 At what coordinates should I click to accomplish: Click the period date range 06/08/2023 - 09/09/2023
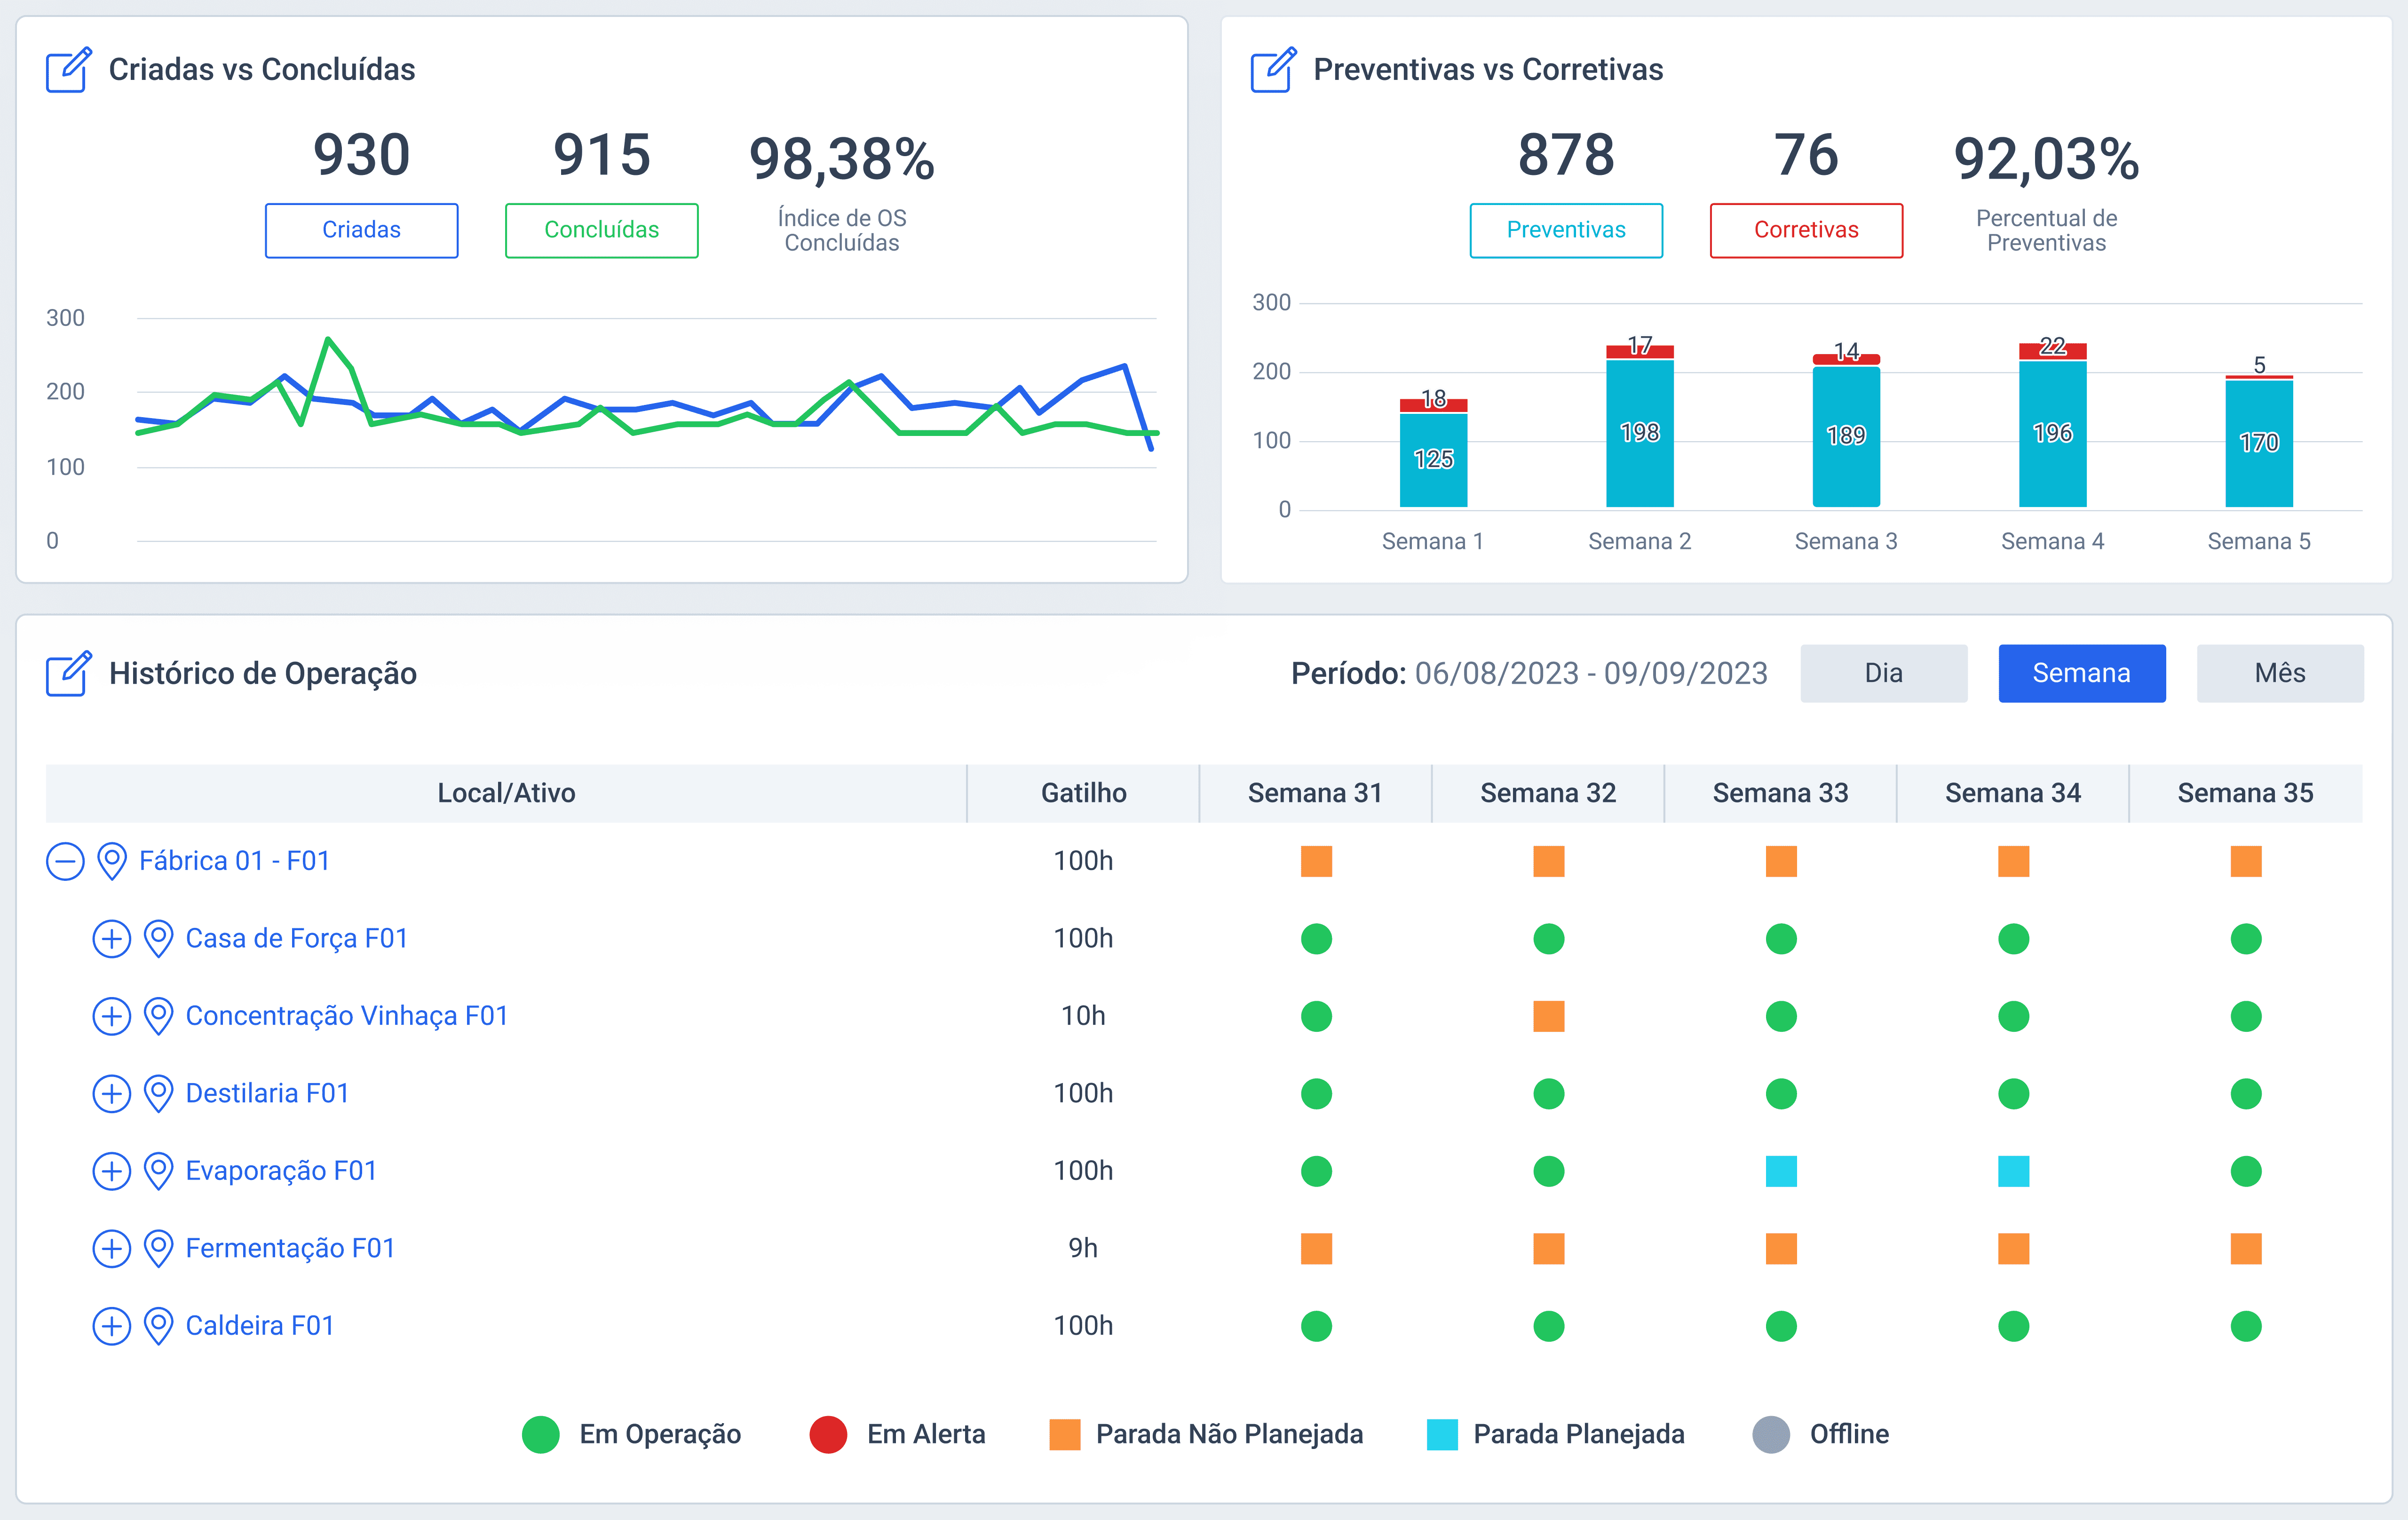[x=1591, y=673]
